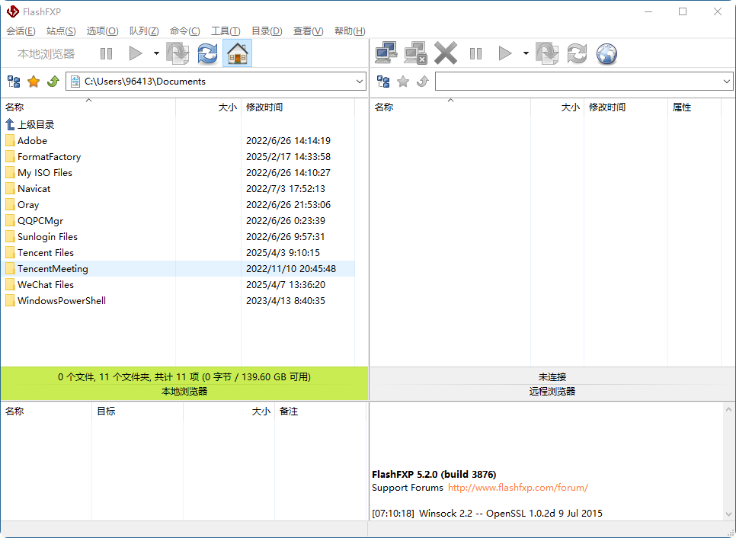Click remote pane up-directory arrow icon
This screenshot has width=736, height=538.
[x=423, y=82]
